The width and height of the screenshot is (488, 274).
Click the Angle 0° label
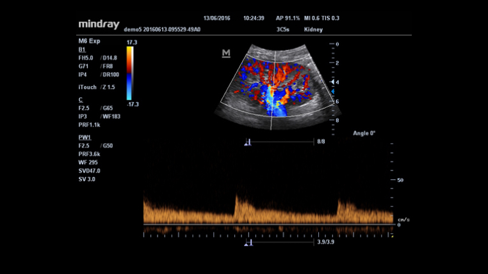pyautogui.click(x=364, y=133)
